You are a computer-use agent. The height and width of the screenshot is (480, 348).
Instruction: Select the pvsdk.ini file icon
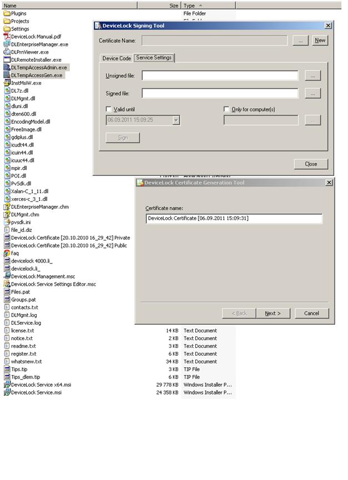[x=7, y=223]
